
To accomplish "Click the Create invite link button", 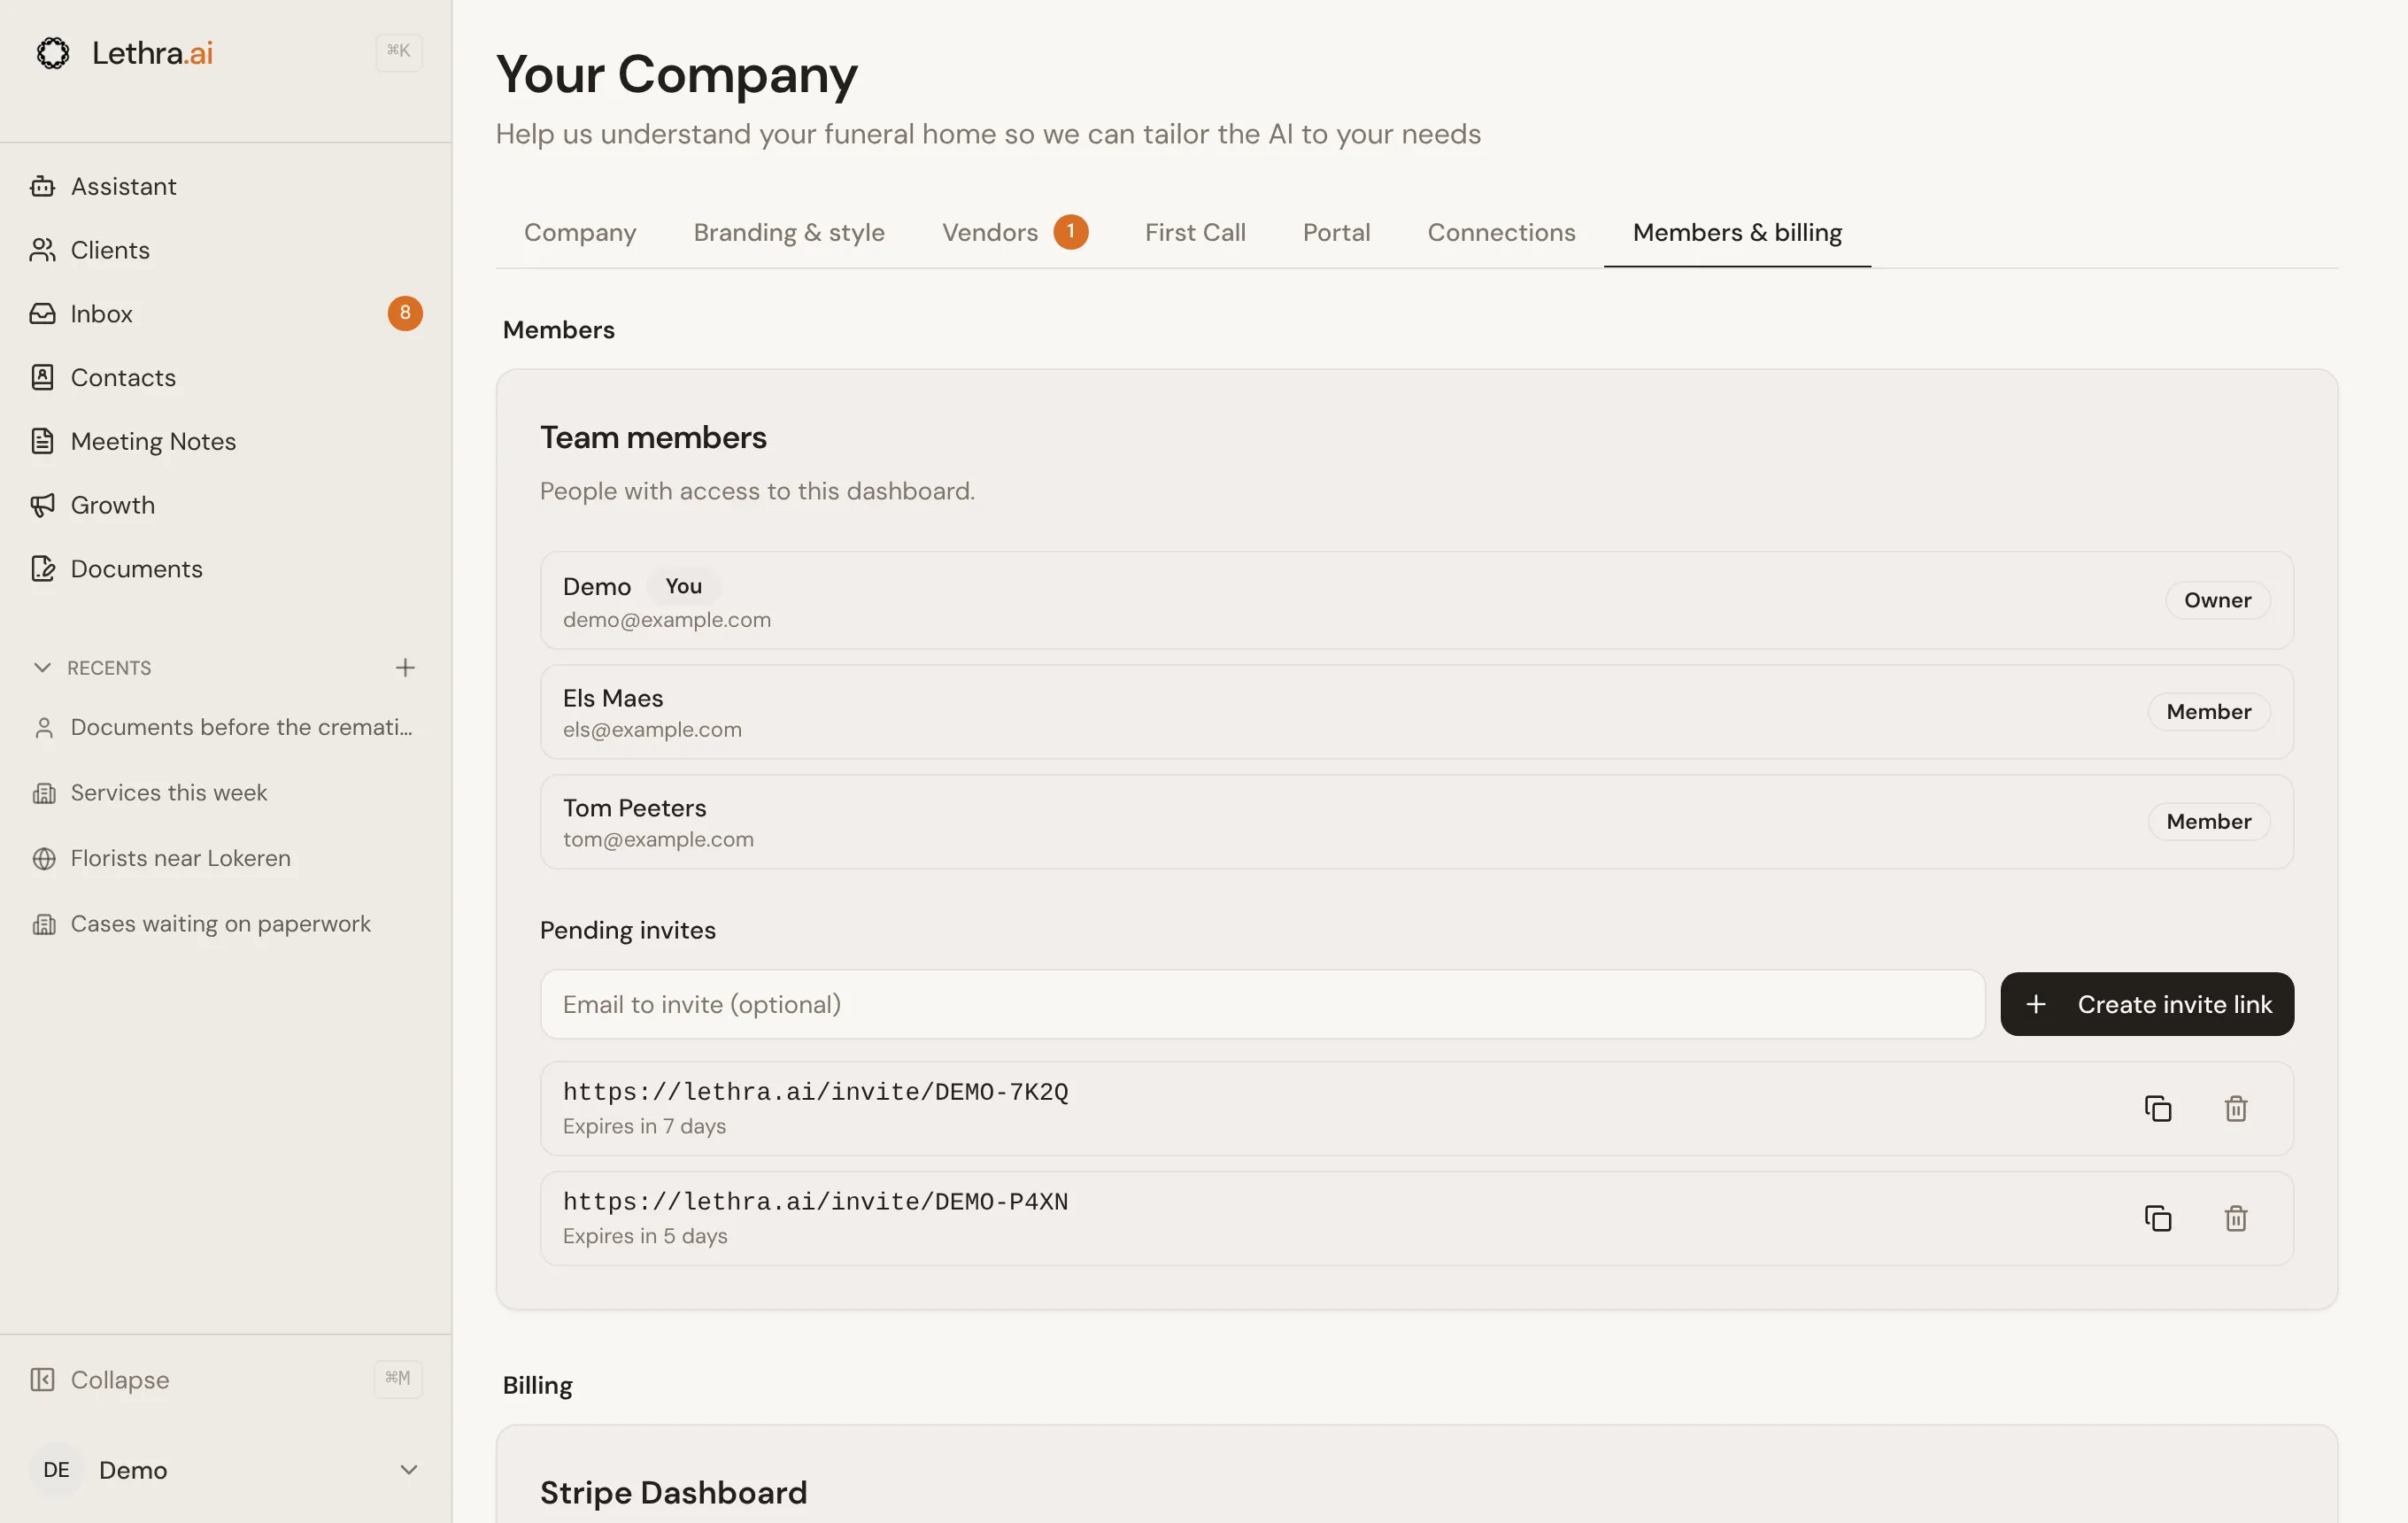I will point(2147,1004).
